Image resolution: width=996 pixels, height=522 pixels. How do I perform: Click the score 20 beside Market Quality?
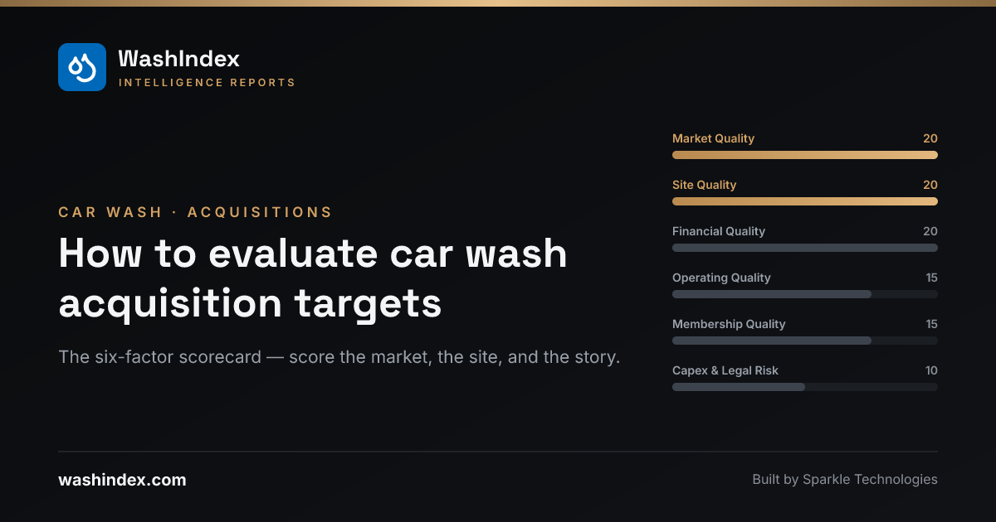coord(930,138)
